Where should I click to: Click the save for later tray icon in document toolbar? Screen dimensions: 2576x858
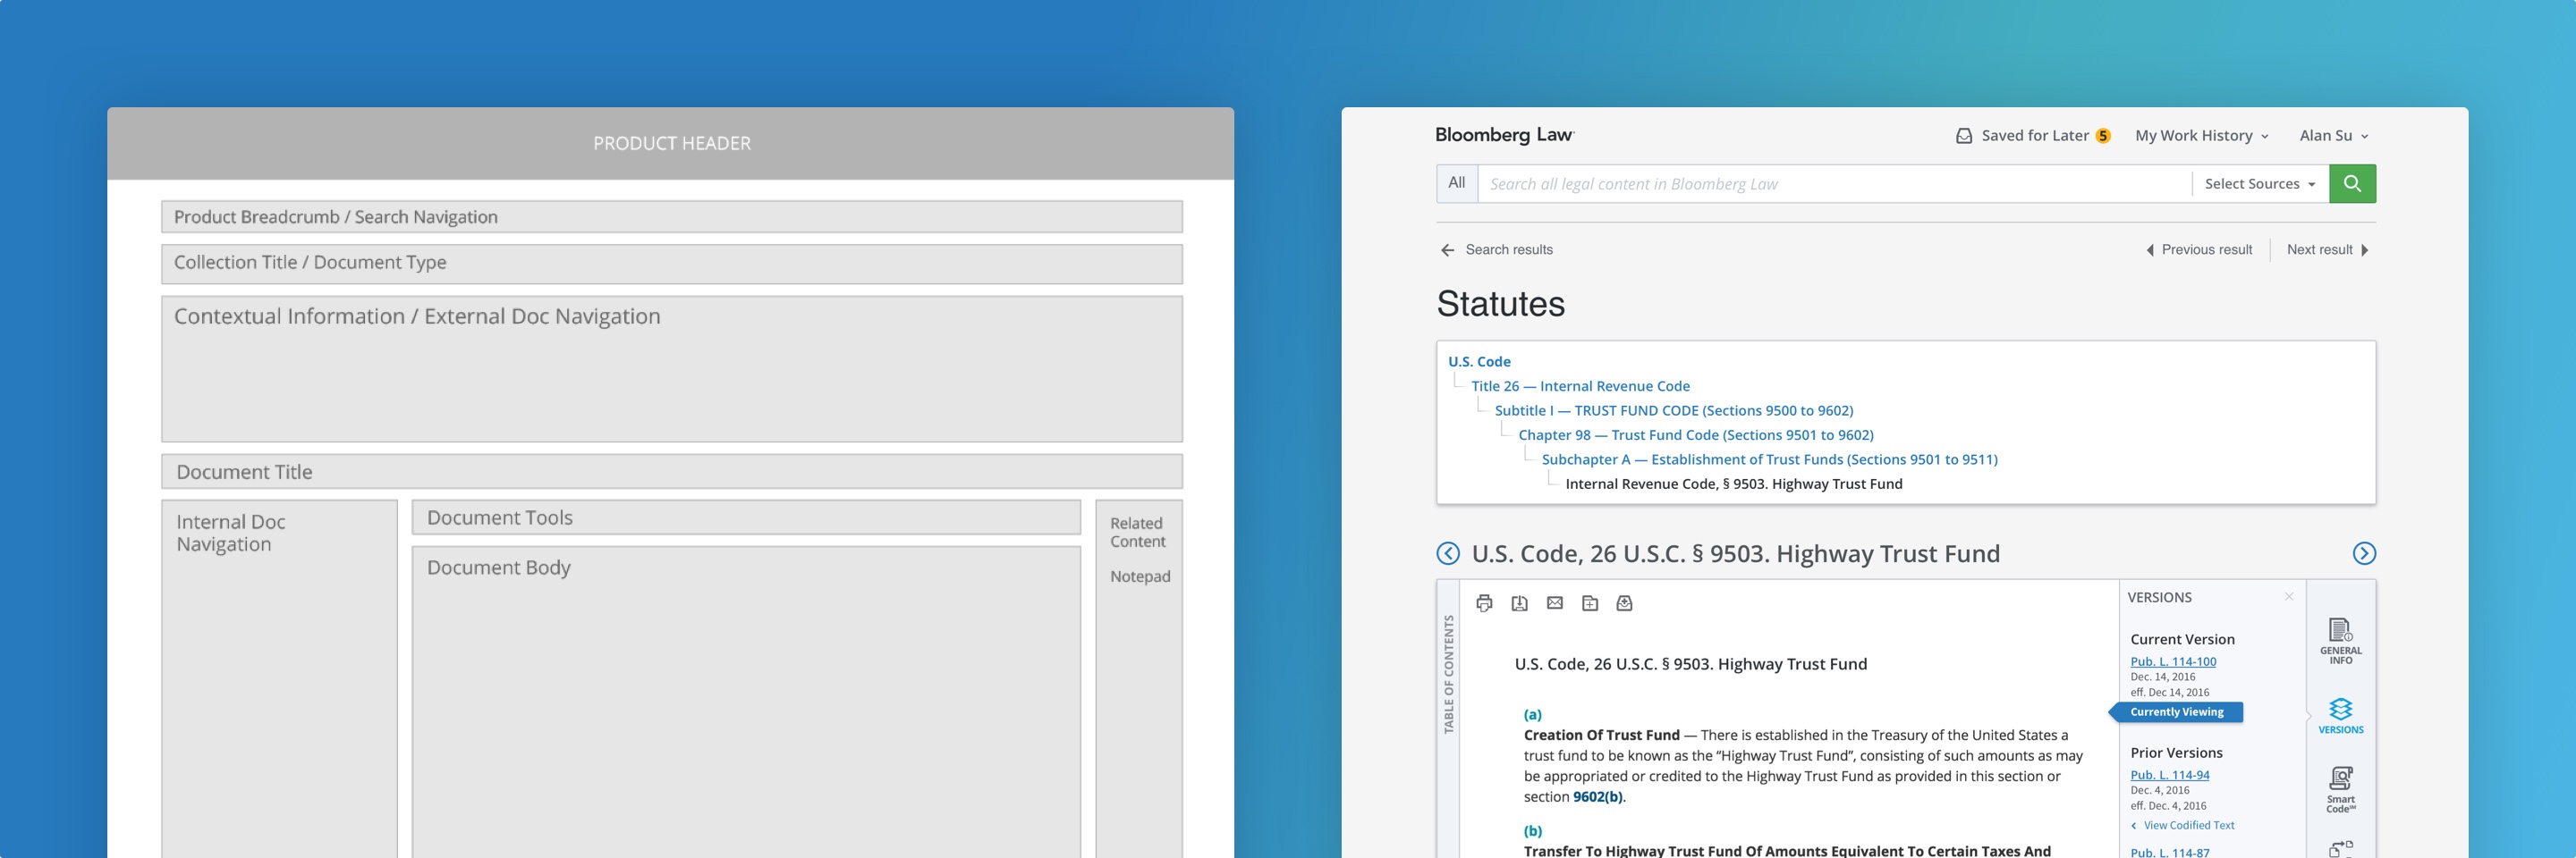[1624, 603]
